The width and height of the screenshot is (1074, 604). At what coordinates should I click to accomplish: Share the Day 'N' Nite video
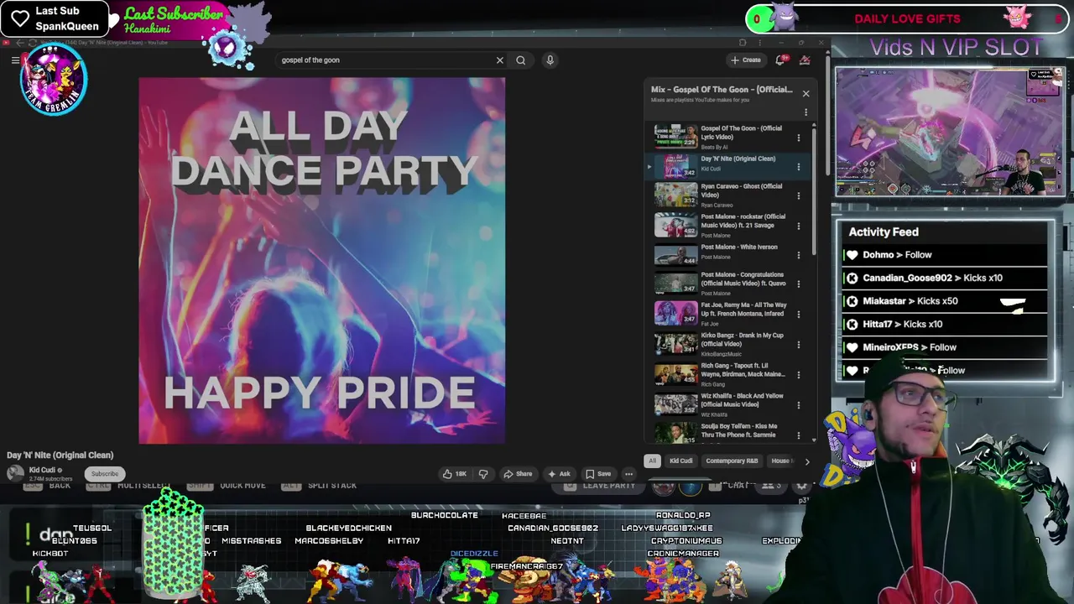click(x=518, y=474)
